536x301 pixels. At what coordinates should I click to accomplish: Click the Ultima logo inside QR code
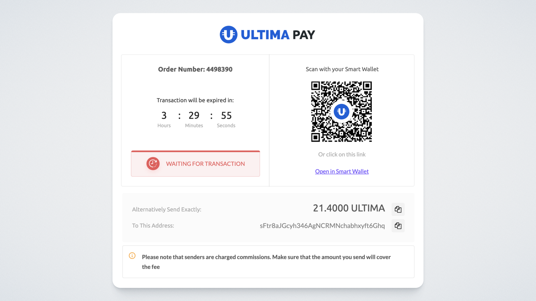coord(341,111)
